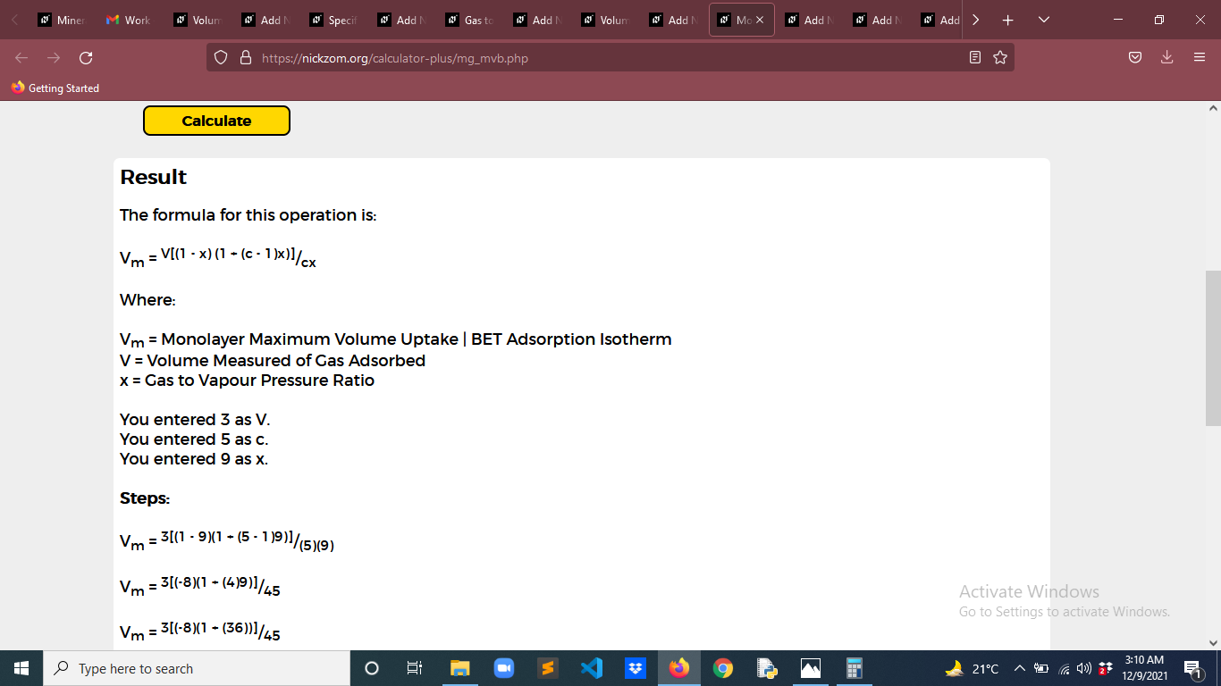Close the active Mo tab
The height and width of the screenshot is (686, 1221).
coord(760,20)
